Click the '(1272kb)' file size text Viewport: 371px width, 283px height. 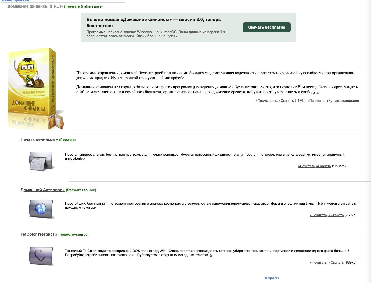[x=339, y=166]
